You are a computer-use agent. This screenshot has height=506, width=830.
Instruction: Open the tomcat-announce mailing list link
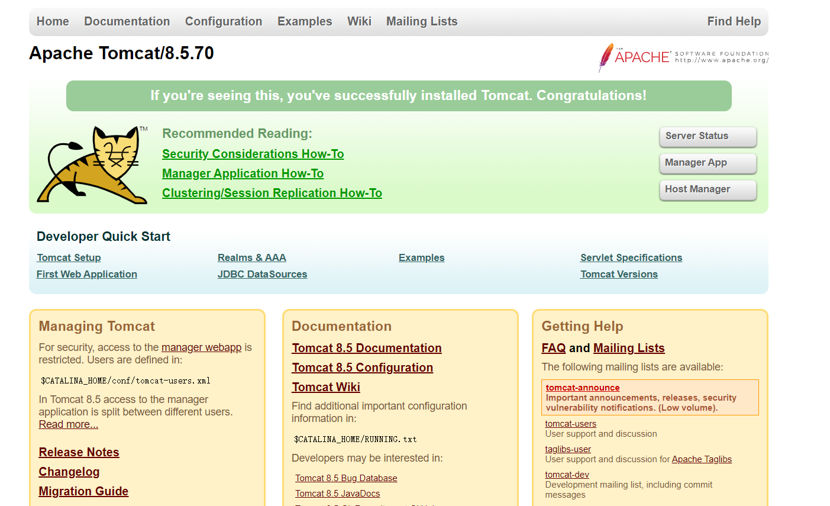coord(583,388)
